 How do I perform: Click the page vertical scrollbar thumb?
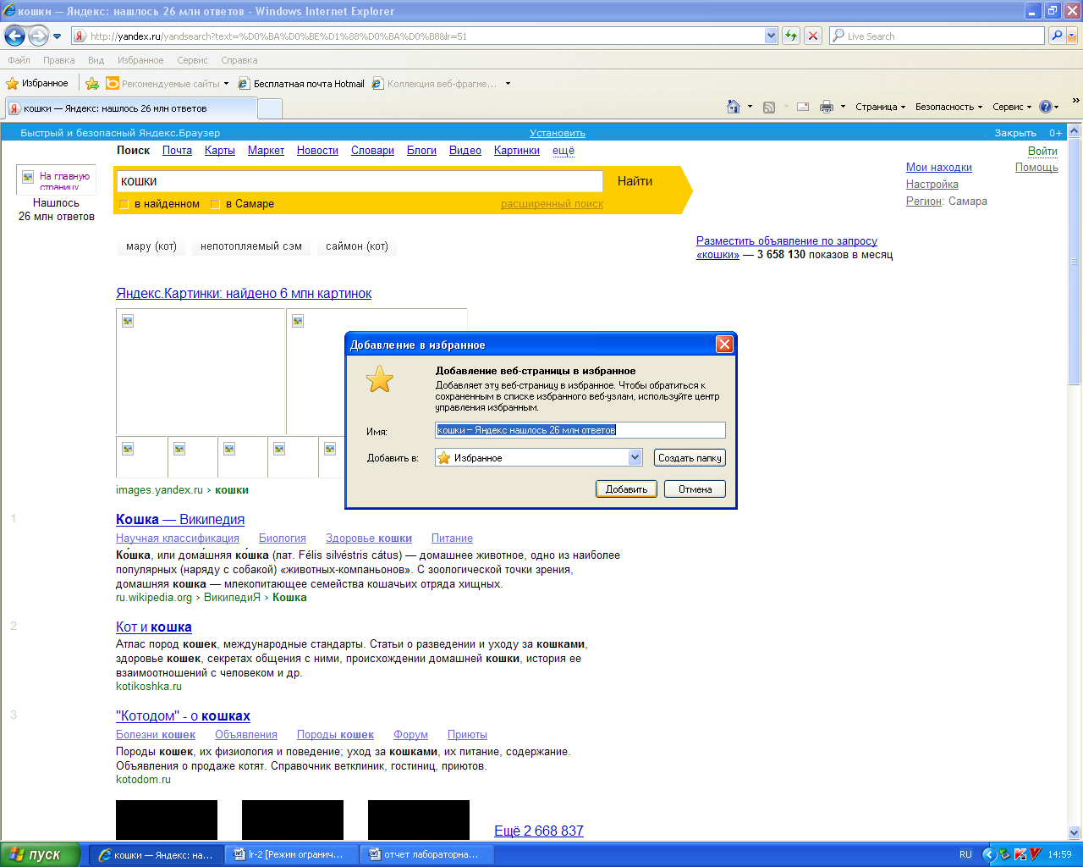[x=1075, y=262]
